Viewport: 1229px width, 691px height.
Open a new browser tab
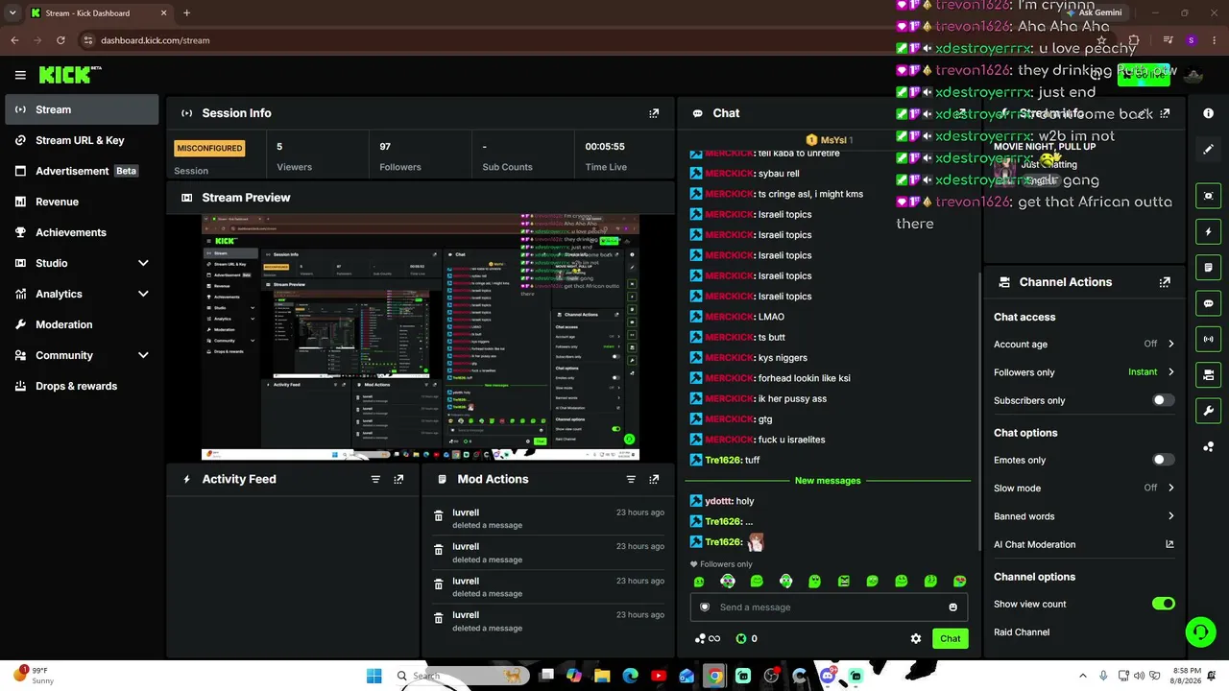click(186, 13)
